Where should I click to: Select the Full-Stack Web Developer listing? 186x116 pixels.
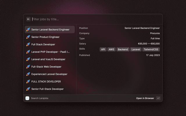point(46,67)
